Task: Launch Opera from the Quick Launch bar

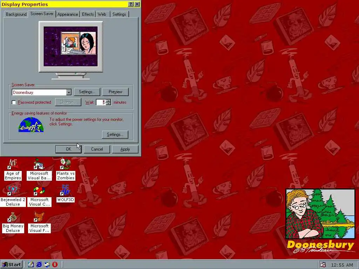Action: [55, 264]
